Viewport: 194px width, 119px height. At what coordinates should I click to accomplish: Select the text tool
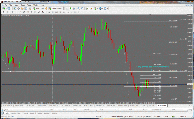(31, 12)
